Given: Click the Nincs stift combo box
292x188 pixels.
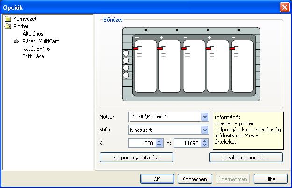Looking at the screenshot, I should click(169, 130).
